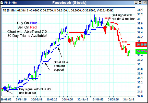148x103 pixels.
Task: Click the 34.6 price axis label
Action: pos(140,96)
